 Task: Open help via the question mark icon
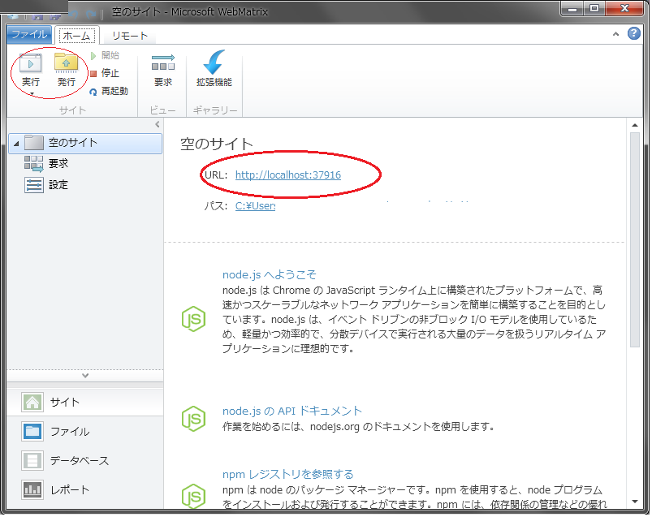pos(634,34)
